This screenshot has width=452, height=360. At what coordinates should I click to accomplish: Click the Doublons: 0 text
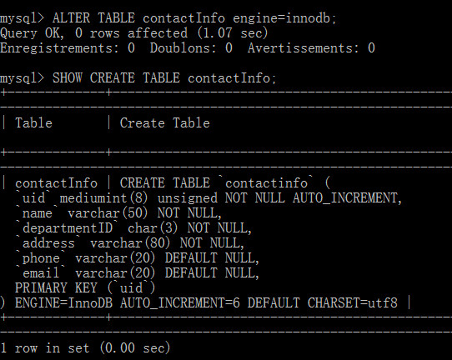pyautogui.click(x=191, y=48)
